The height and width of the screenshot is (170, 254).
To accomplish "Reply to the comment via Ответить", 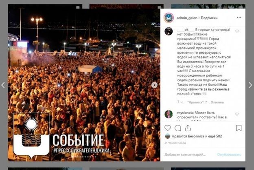I will tap(217, 102).
